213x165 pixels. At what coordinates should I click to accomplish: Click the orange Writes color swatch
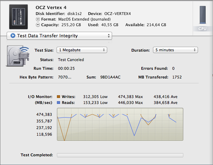58,97
